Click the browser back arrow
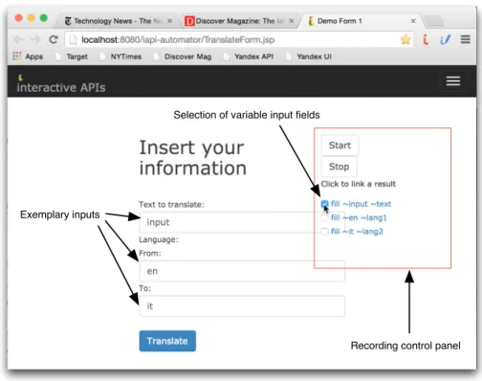This screenshot has width=482, height=381. [18, 39]
